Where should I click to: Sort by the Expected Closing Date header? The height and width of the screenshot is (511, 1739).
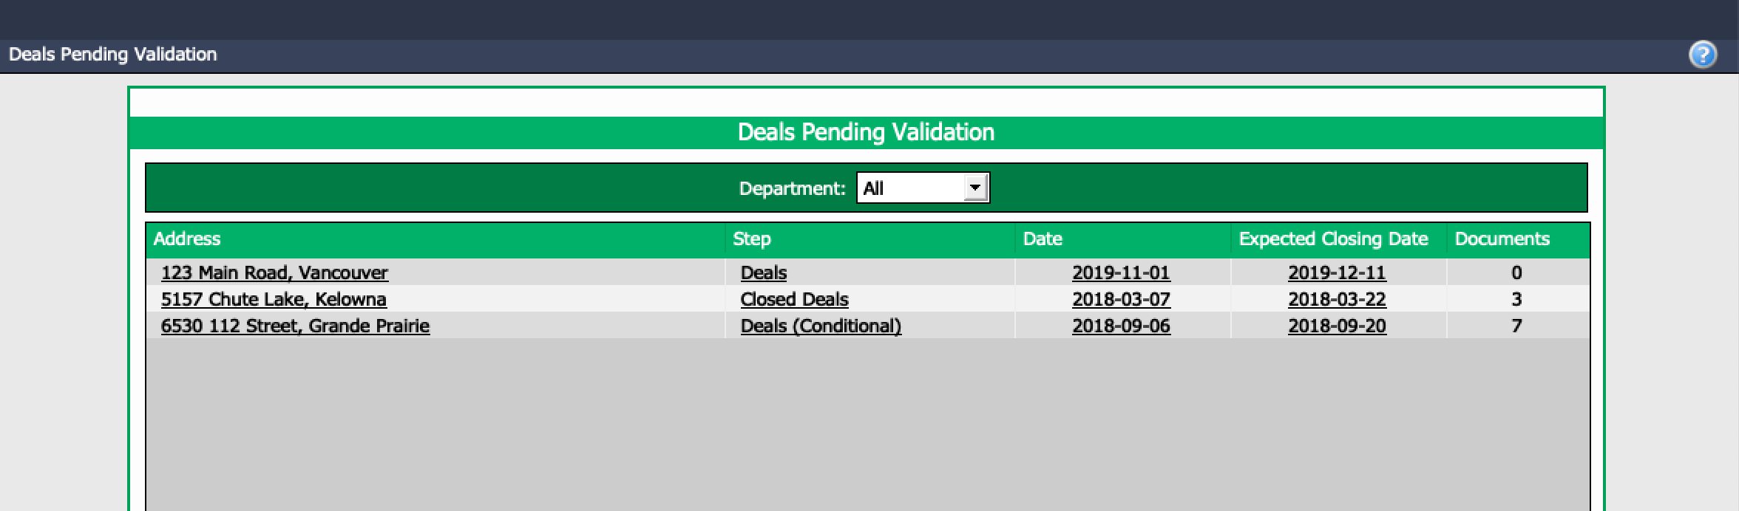click(x=1333, y=239)
